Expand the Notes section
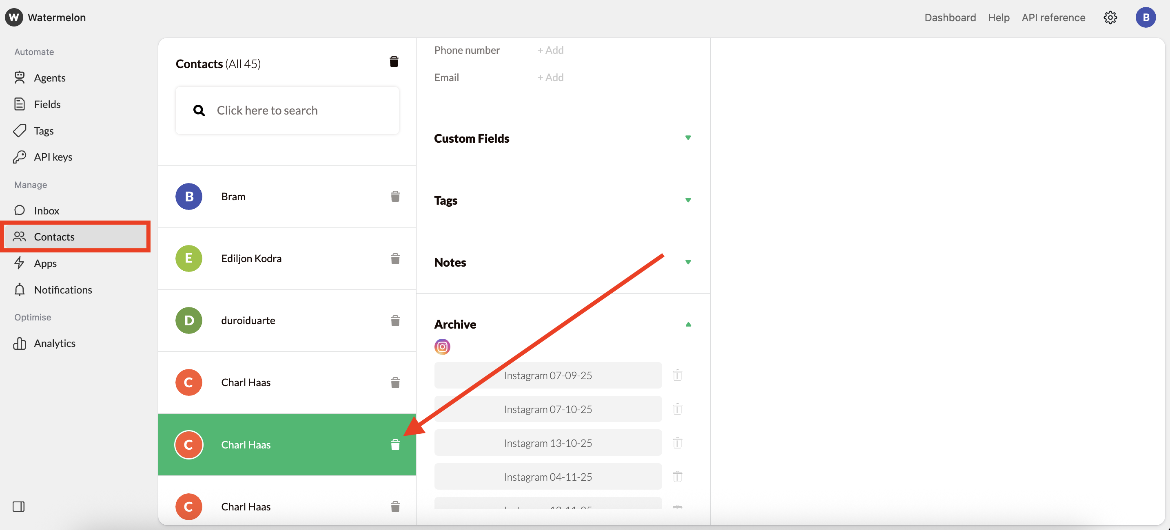Screen dimensions: 1170x530 click(x=688, y=262)
